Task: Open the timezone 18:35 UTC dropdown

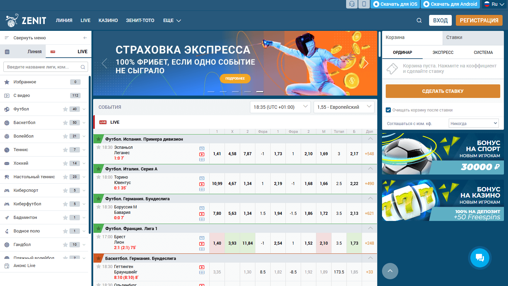Action: 280,107
